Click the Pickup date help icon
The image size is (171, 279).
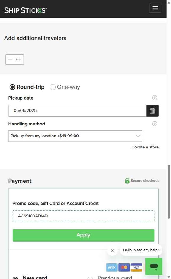(154, 98)
